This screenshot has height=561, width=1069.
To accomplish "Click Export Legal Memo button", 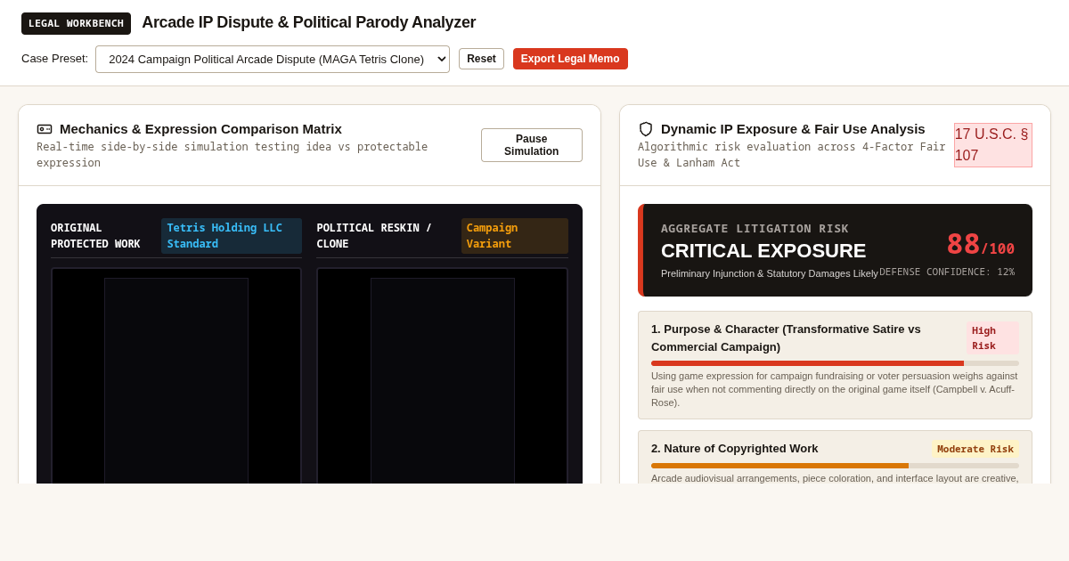I will [570, 59].
